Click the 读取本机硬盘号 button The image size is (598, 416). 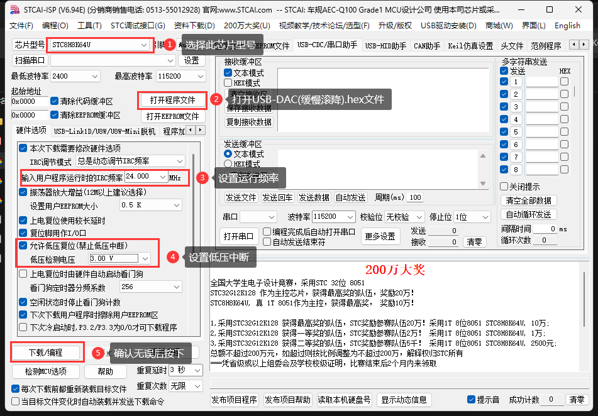coord(345,400)
